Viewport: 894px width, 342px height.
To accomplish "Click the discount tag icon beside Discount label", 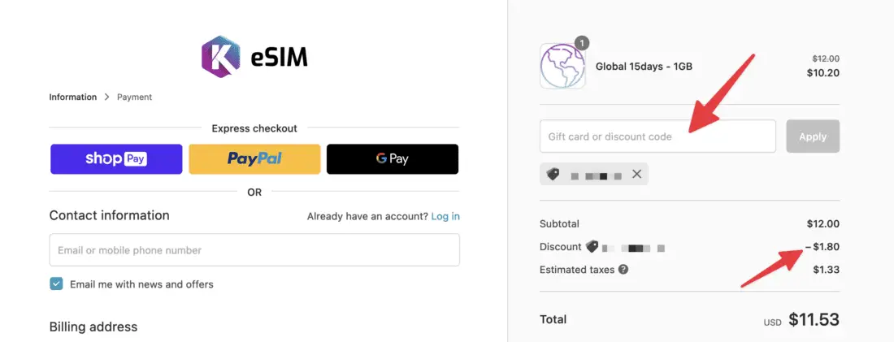I will (592, 247).
